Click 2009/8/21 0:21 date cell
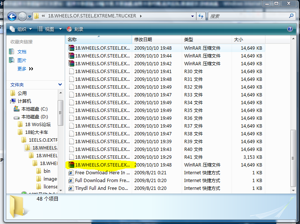The height and width of the screenshot is (224, 300). pos(150,173)
